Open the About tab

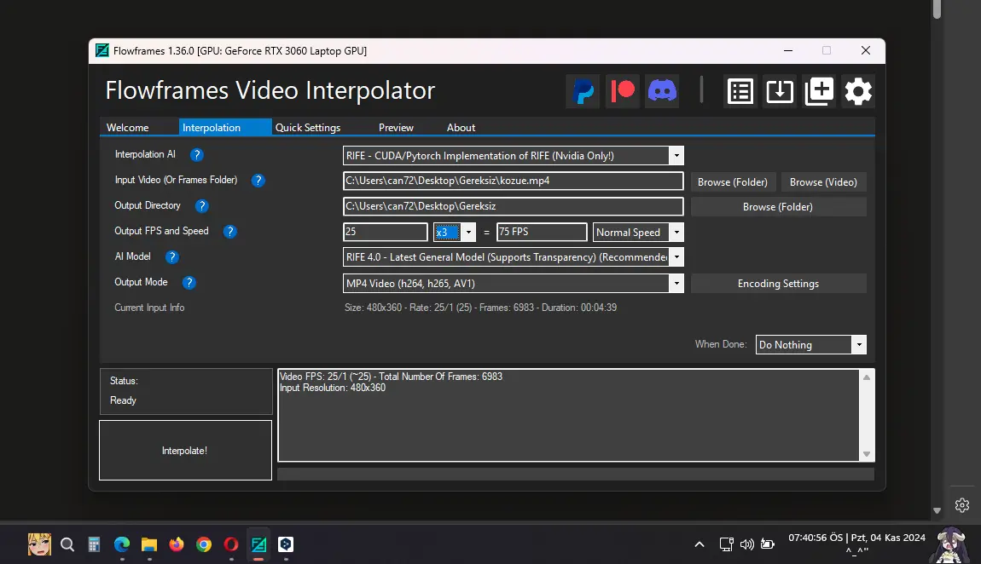(461, 128)
